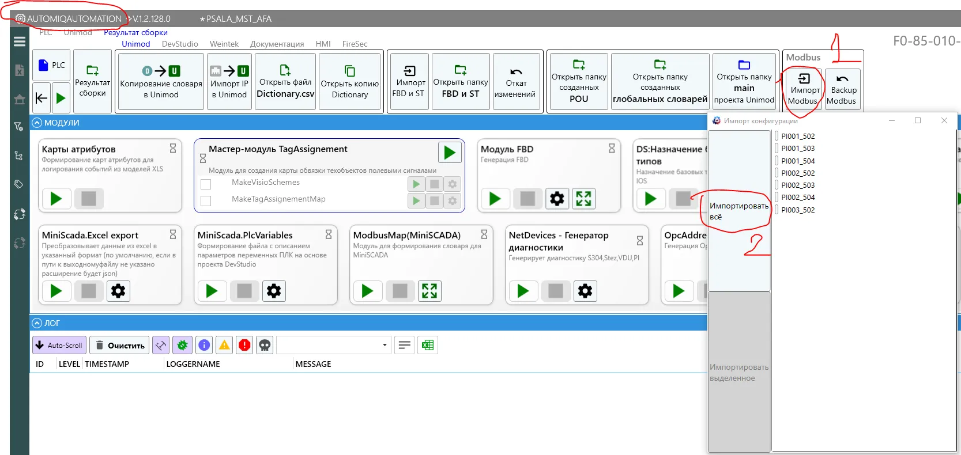
Task: Select the HMI sub-tab
Action: click(323, 44)
